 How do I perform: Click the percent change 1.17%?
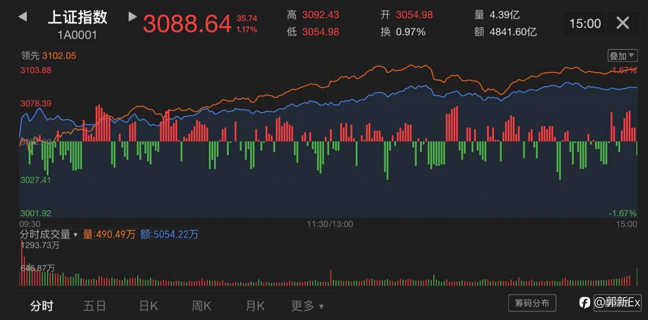coord(247,29)
